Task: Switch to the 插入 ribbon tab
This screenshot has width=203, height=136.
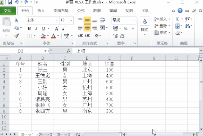Action: pyautogui.click(x=41, y=11)
